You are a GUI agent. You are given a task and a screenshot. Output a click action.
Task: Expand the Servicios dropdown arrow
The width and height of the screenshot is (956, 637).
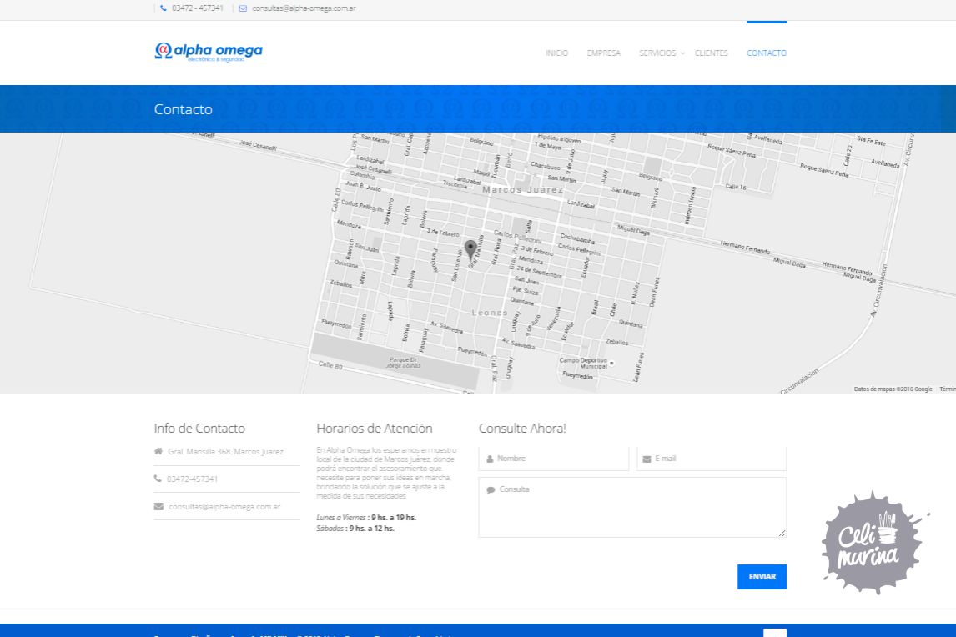point(682,53)
